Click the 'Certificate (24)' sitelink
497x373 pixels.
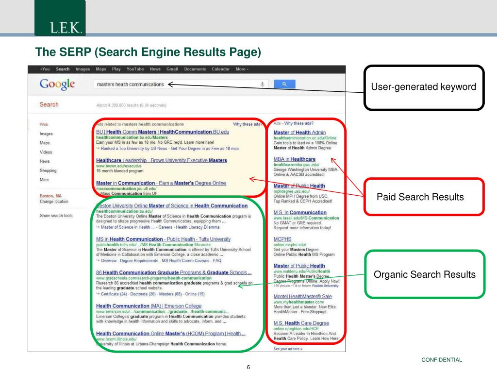pyautogui.click(x=114, y=294)
